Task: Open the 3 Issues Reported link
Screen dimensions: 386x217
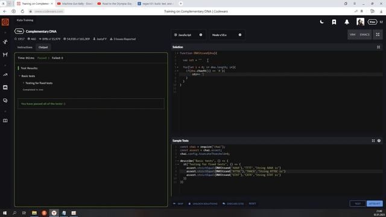Action: click(123, 39)
